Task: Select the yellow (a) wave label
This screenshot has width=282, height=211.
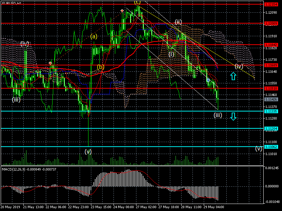Action: pos(94,36)
